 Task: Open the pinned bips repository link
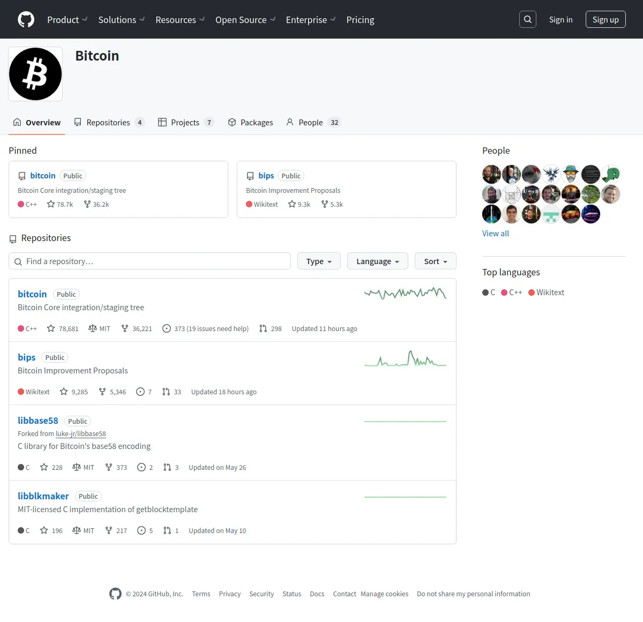[x=266, y=175]
